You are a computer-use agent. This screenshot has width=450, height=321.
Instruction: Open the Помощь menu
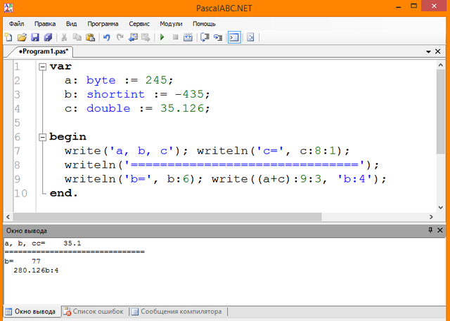[204, 24]
